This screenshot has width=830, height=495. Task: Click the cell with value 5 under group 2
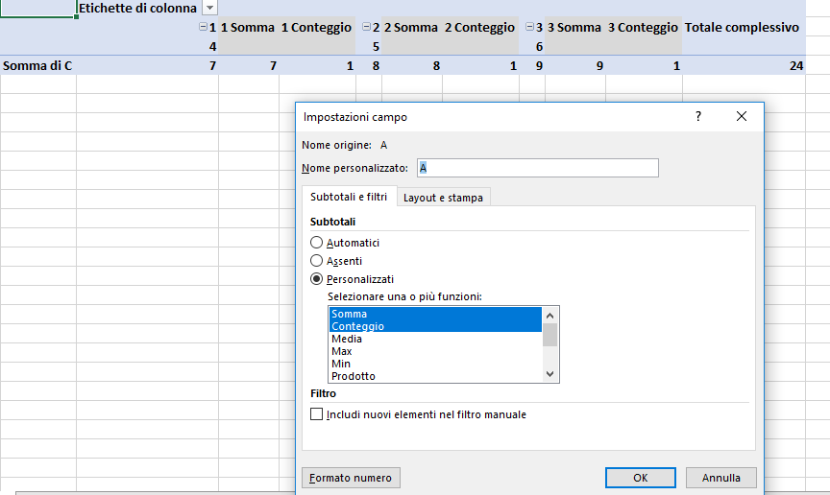pyautogui.click(x=376, y=47)
